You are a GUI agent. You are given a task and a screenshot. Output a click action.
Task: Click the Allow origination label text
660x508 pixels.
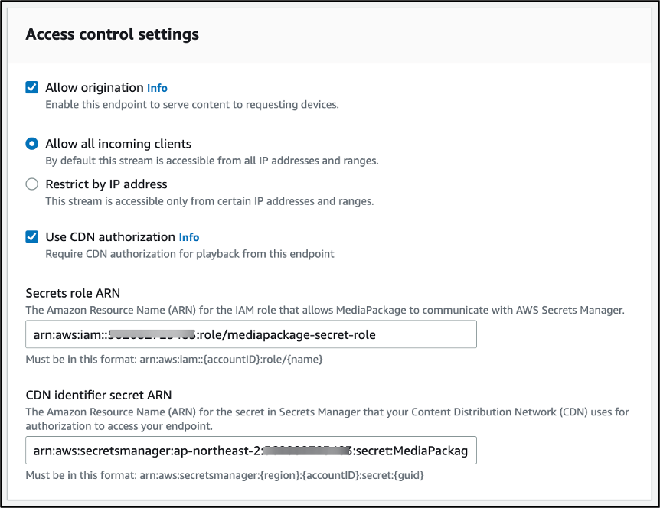click(x=94, y=88)
